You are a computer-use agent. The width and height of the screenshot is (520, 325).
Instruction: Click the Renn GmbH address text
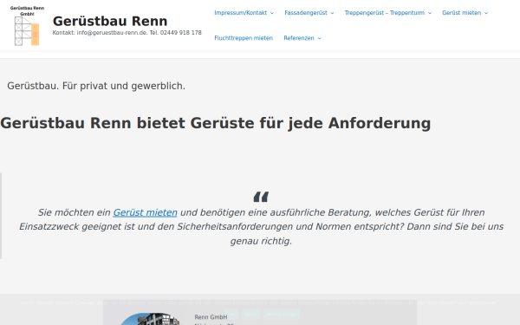(x=211, y=317)
